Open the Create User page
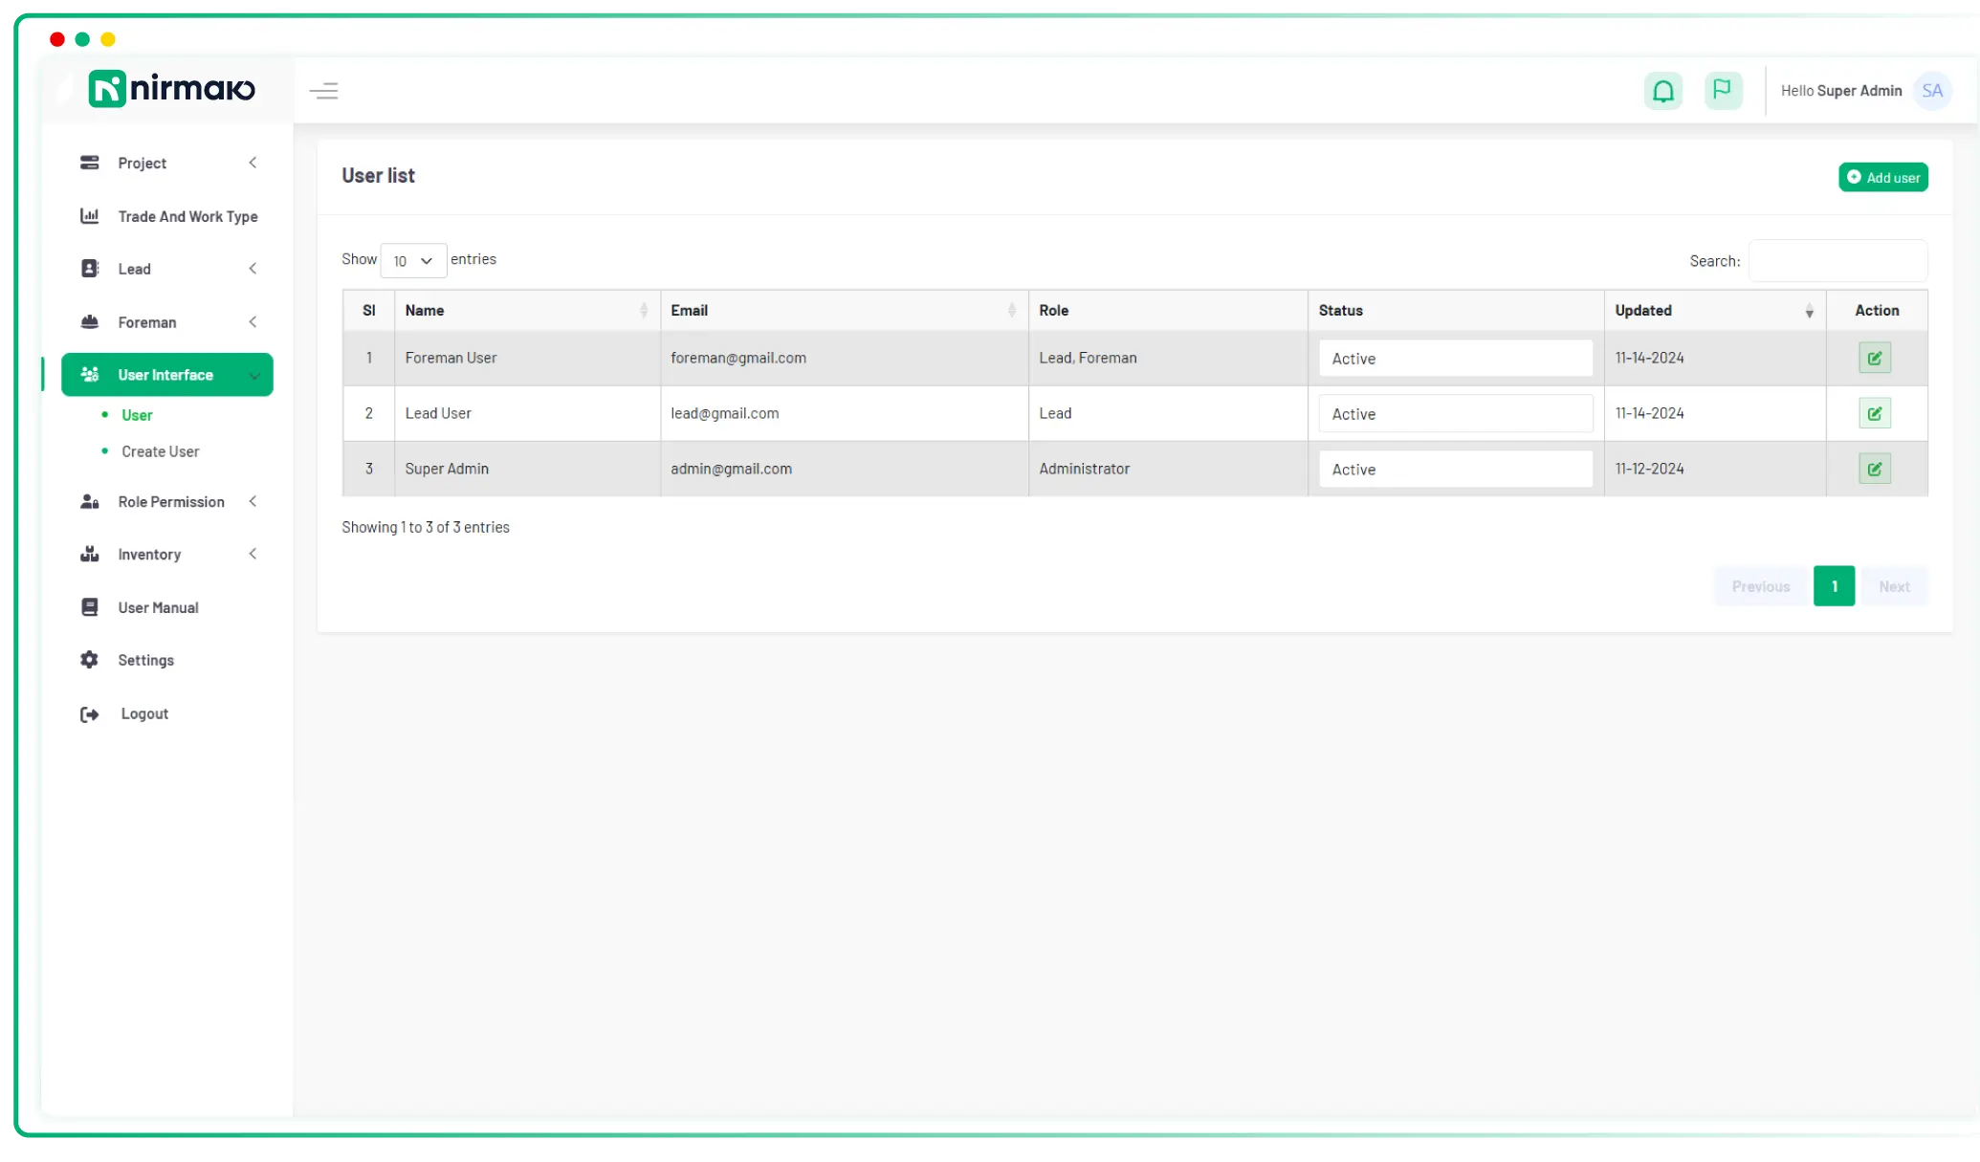The height and width of the screenshot is (1162, 1980). click(x=160, y=450)
